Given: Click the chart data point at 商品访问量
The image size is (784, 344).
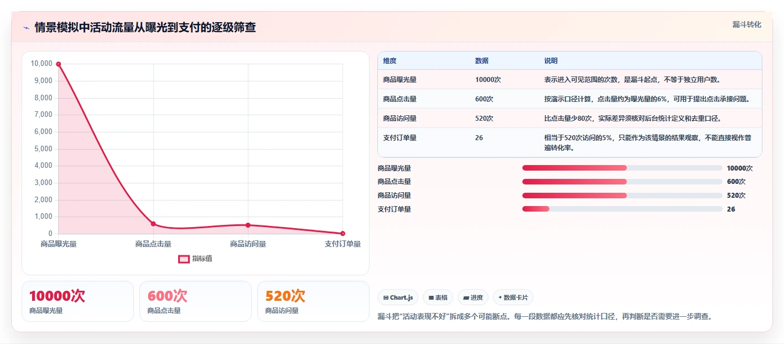Looking at the screenshot, I should pos(248,225).
